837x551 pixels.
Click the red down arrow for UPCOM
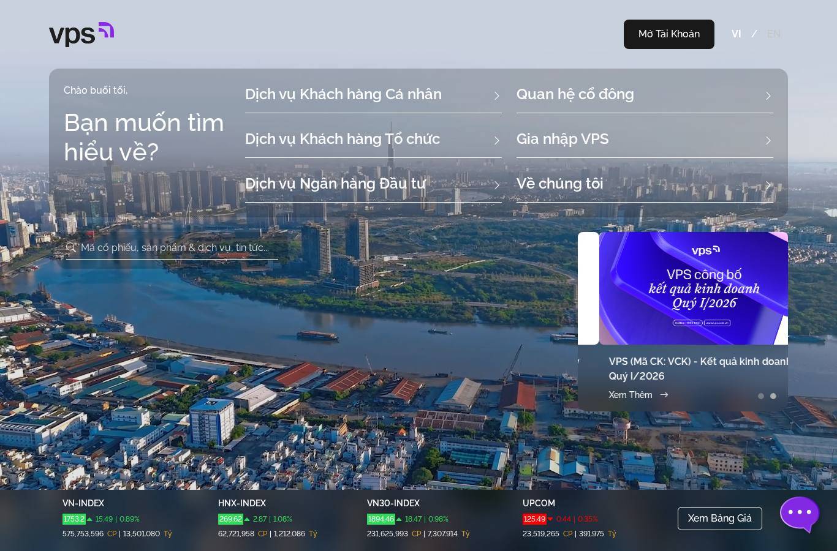(x=550, y=519)
